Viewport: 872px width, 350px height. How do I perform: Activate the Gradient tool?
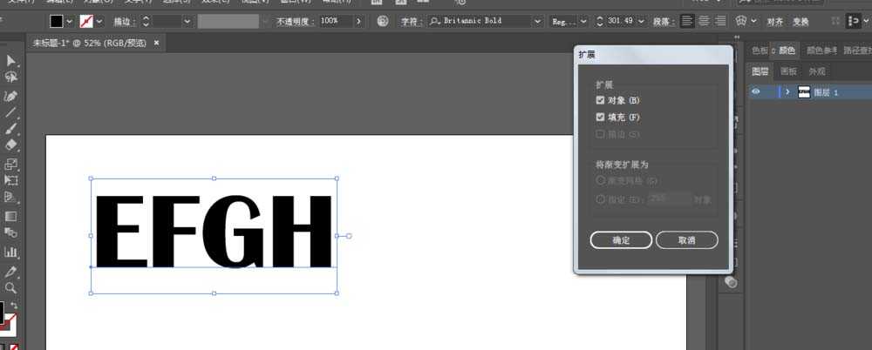10,216
